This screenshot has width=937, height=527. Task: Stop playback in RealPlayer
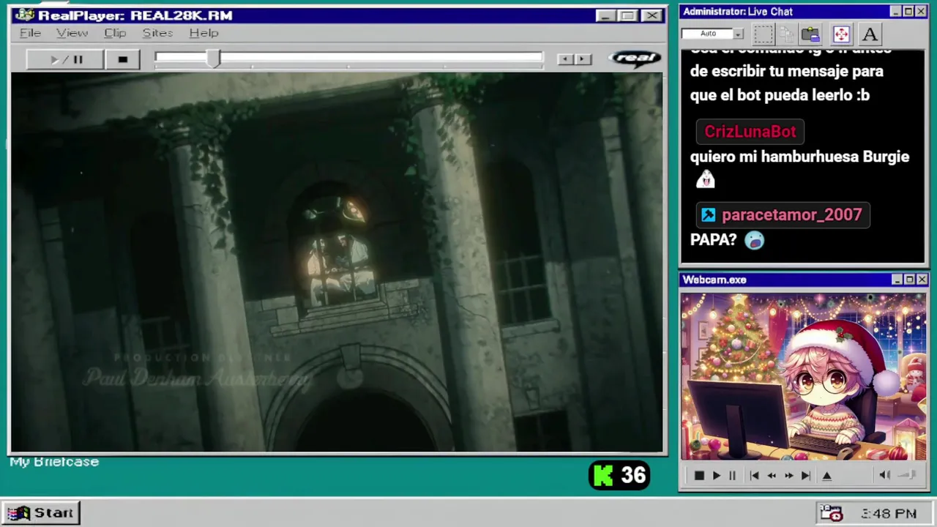(x=122, y=59)
